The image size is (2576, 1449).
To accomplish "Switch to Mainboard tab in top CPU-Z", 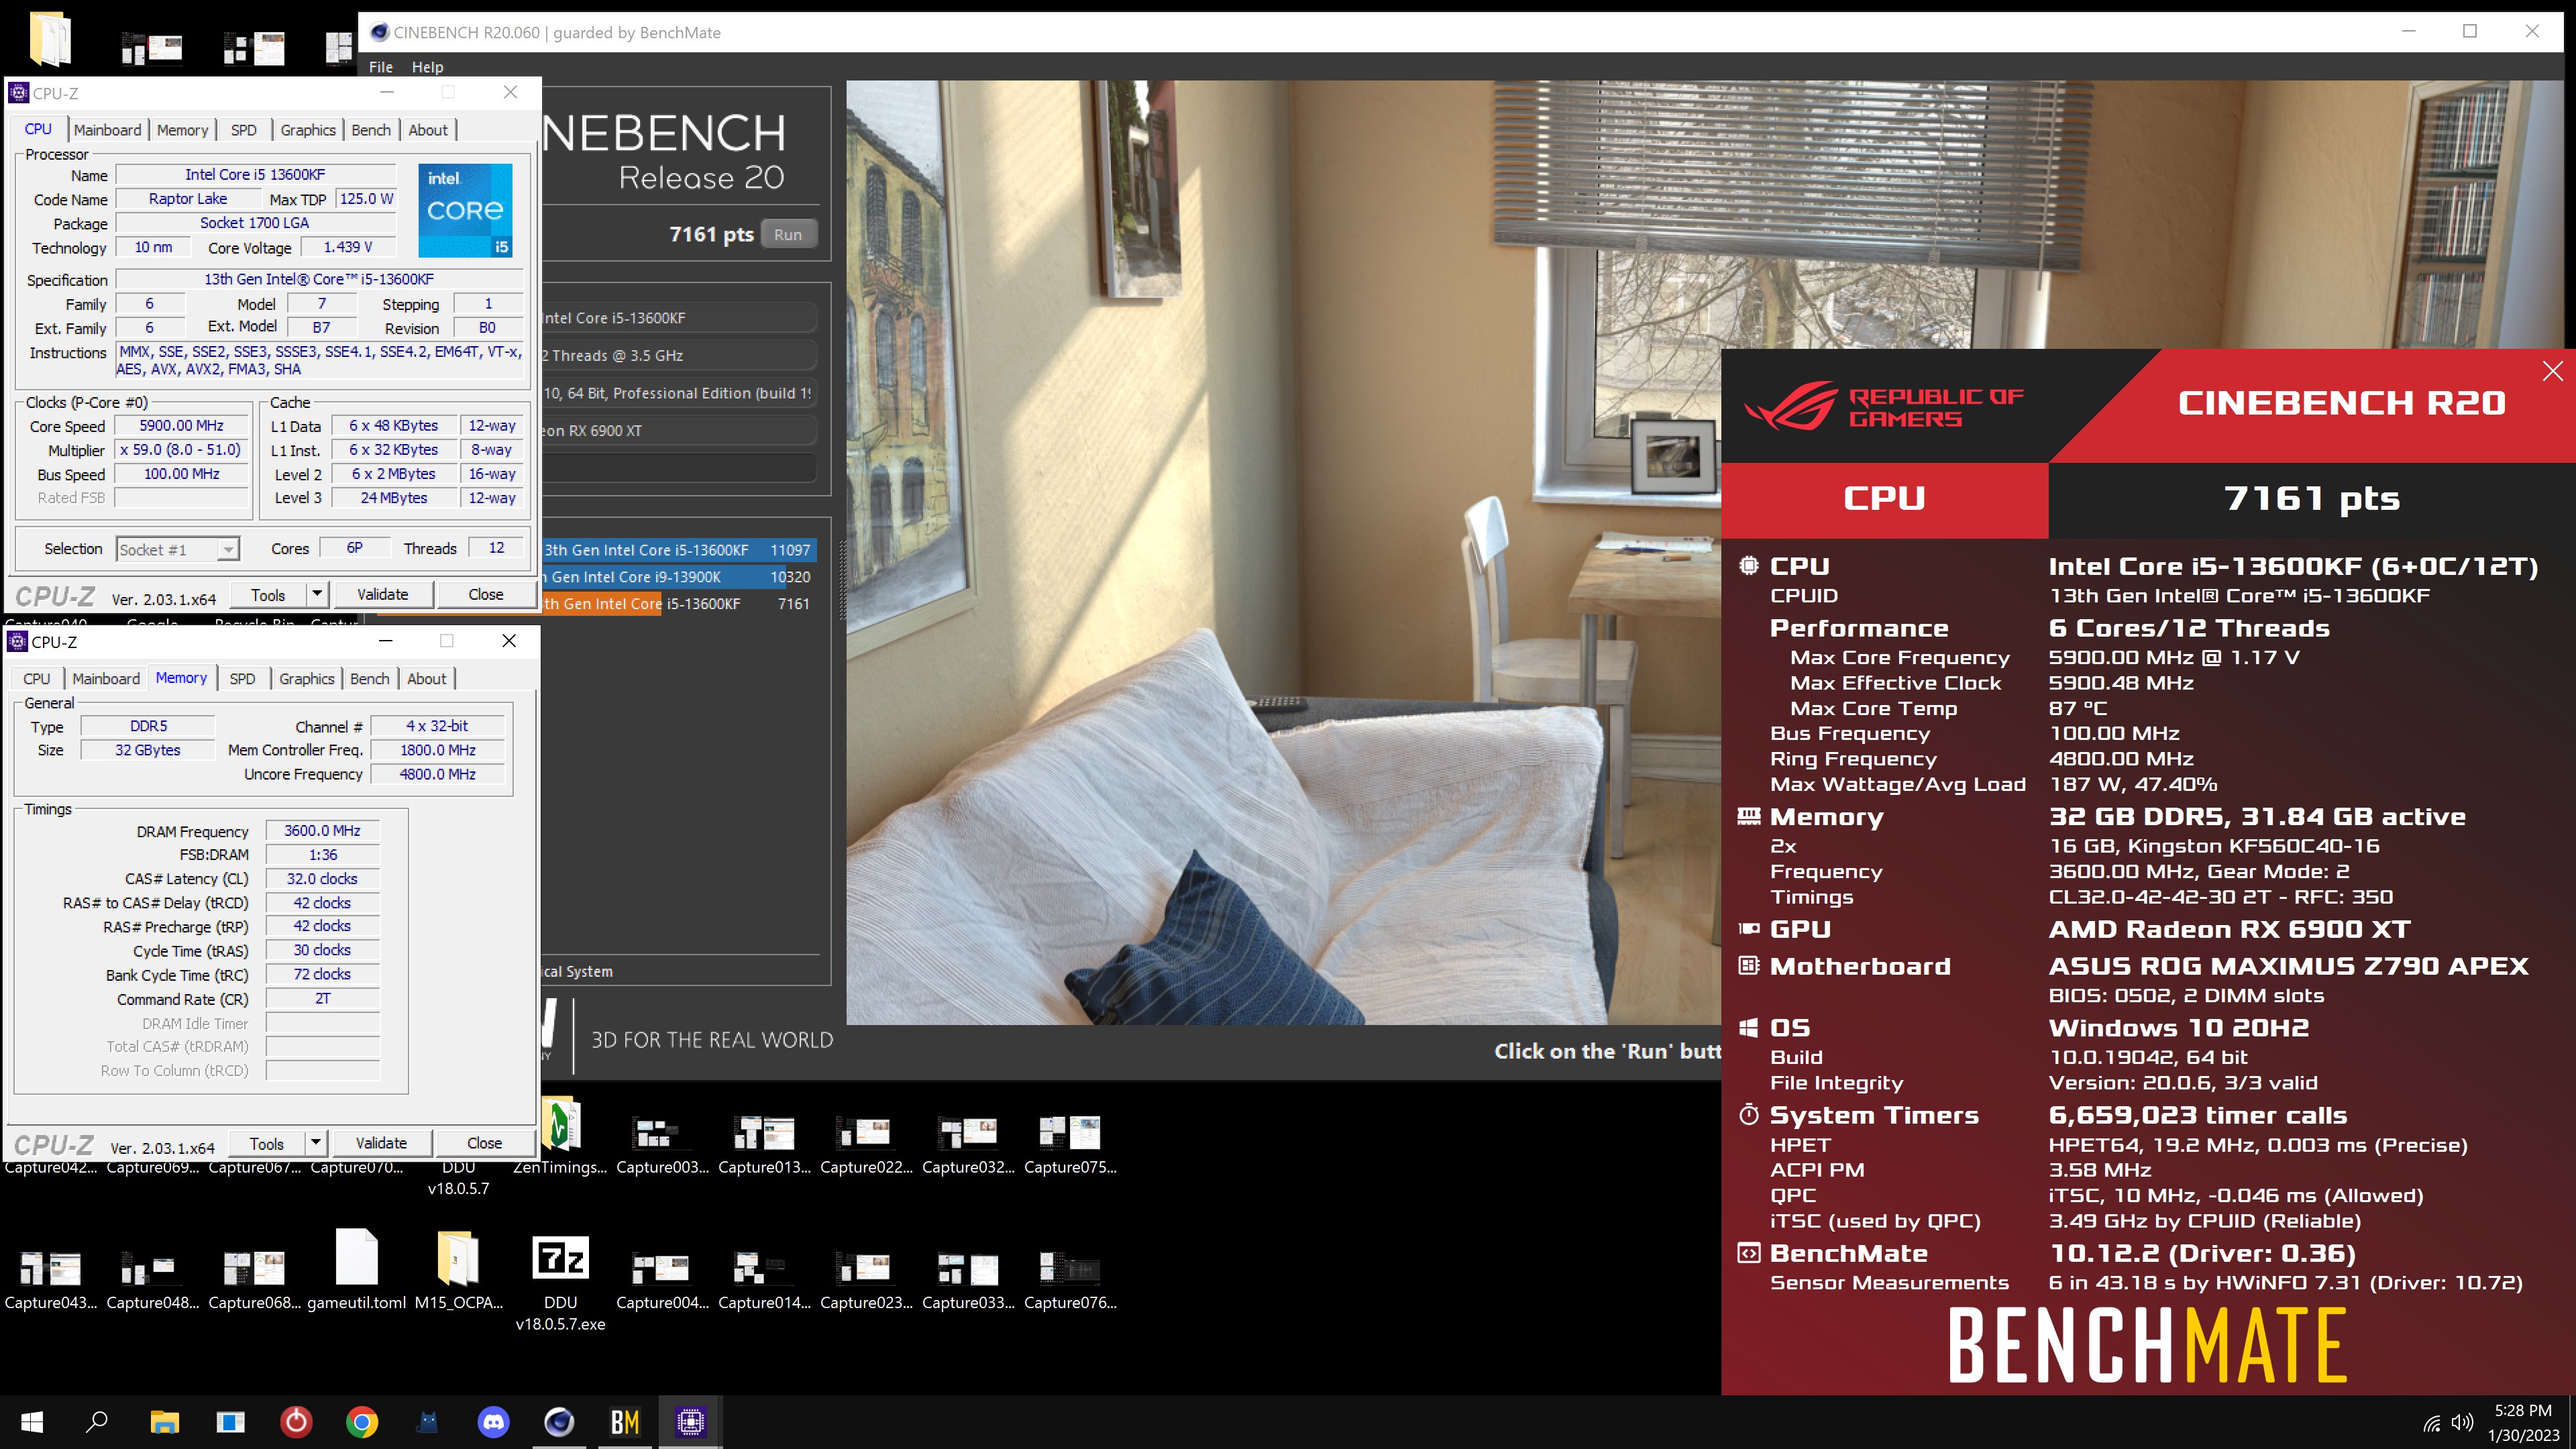I will [108, 130].
